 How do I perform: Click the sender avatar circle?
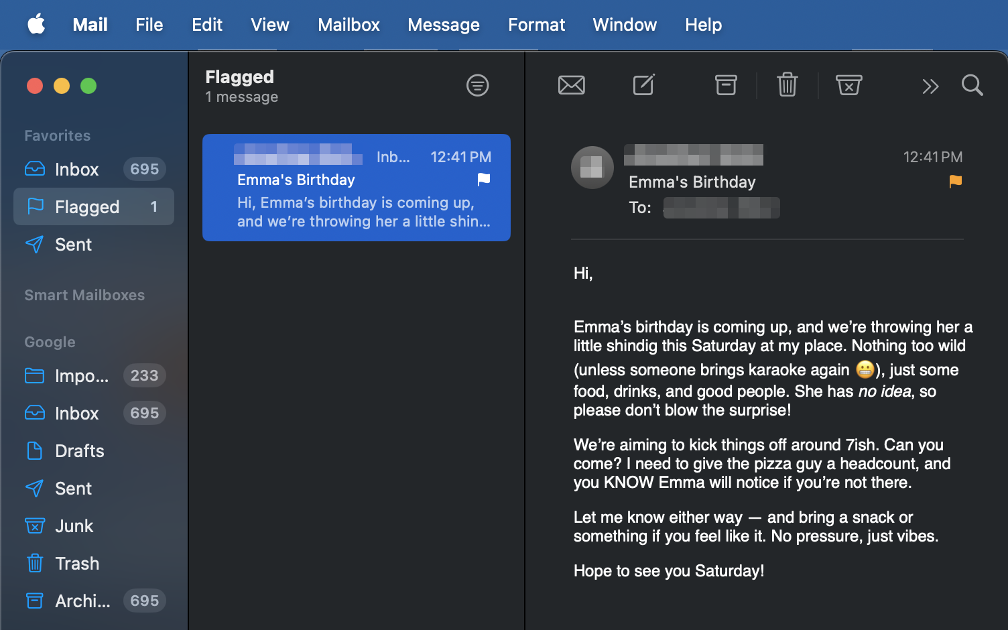pyautogui.click(x=592, y=168)
